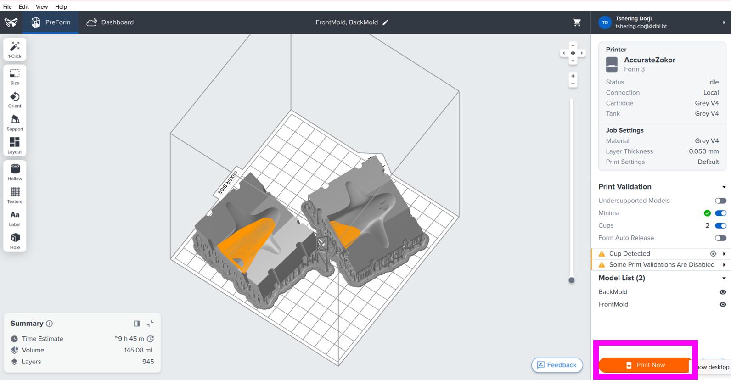Image resolution: width=731 pixels, height=380 pixels.
Task: Hide the BackMold model
Action: point(723,292)
